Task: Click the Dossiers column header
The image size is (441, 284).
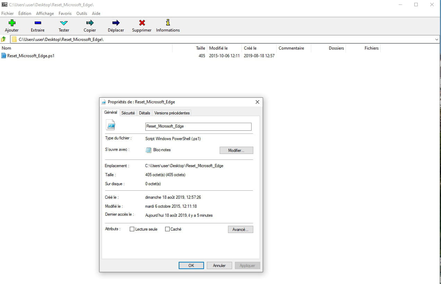Action: coord(328,48)
